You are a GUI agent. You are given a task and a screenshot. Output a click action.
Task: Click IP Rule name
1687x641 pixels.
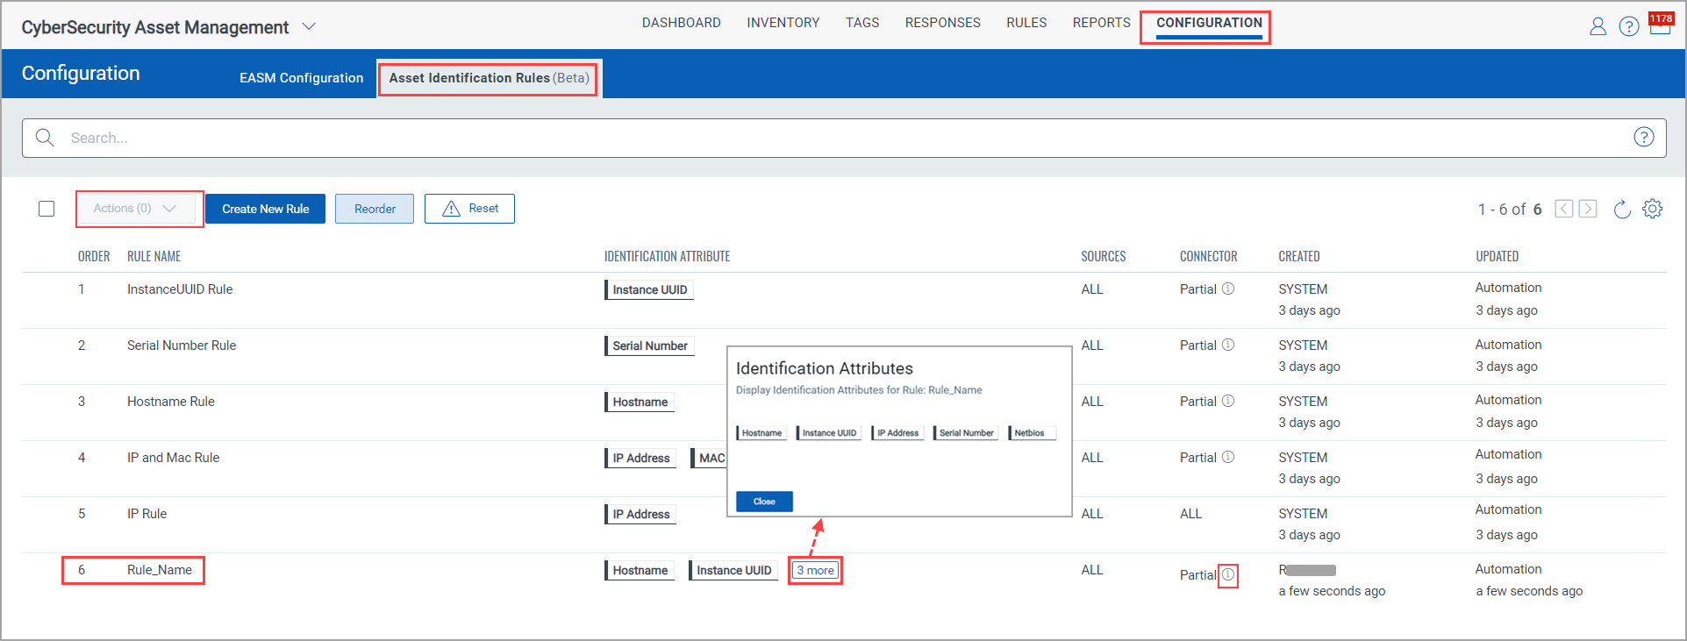tap(147, 514)
